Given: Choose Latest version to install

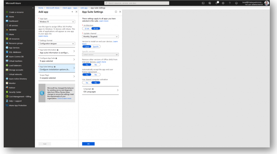Looking at the screenshot, I should coord(87,47).
